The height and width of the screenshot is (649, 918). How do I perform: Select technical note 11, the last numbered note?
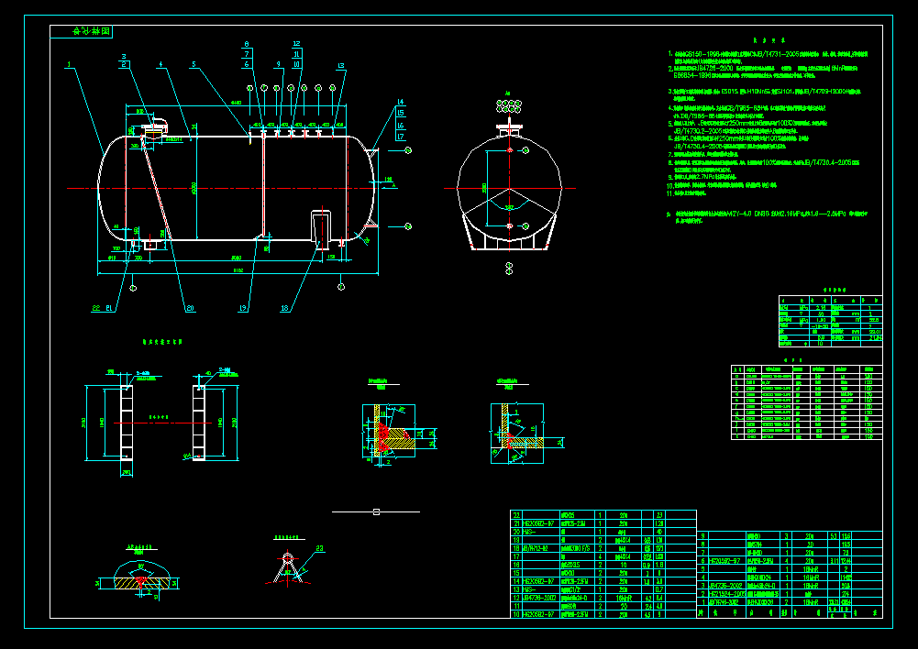687,193
